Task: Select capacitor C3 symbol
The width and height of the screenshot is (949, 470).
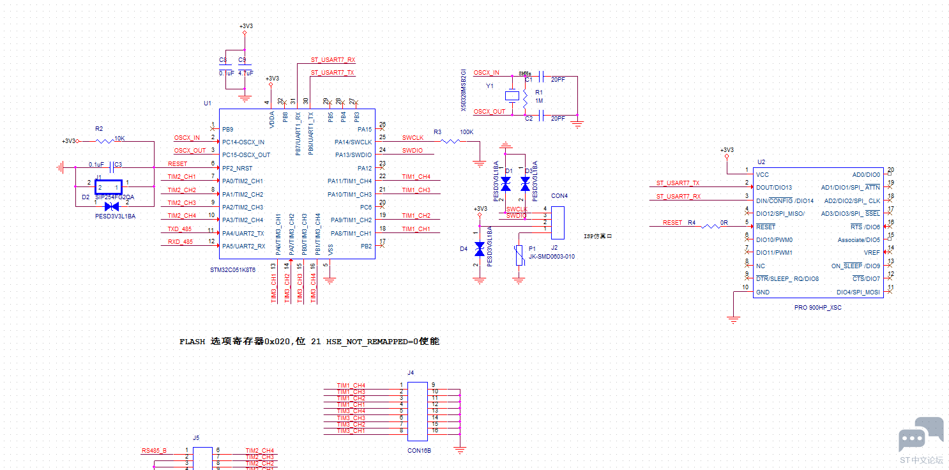Action: click(112, 167)
